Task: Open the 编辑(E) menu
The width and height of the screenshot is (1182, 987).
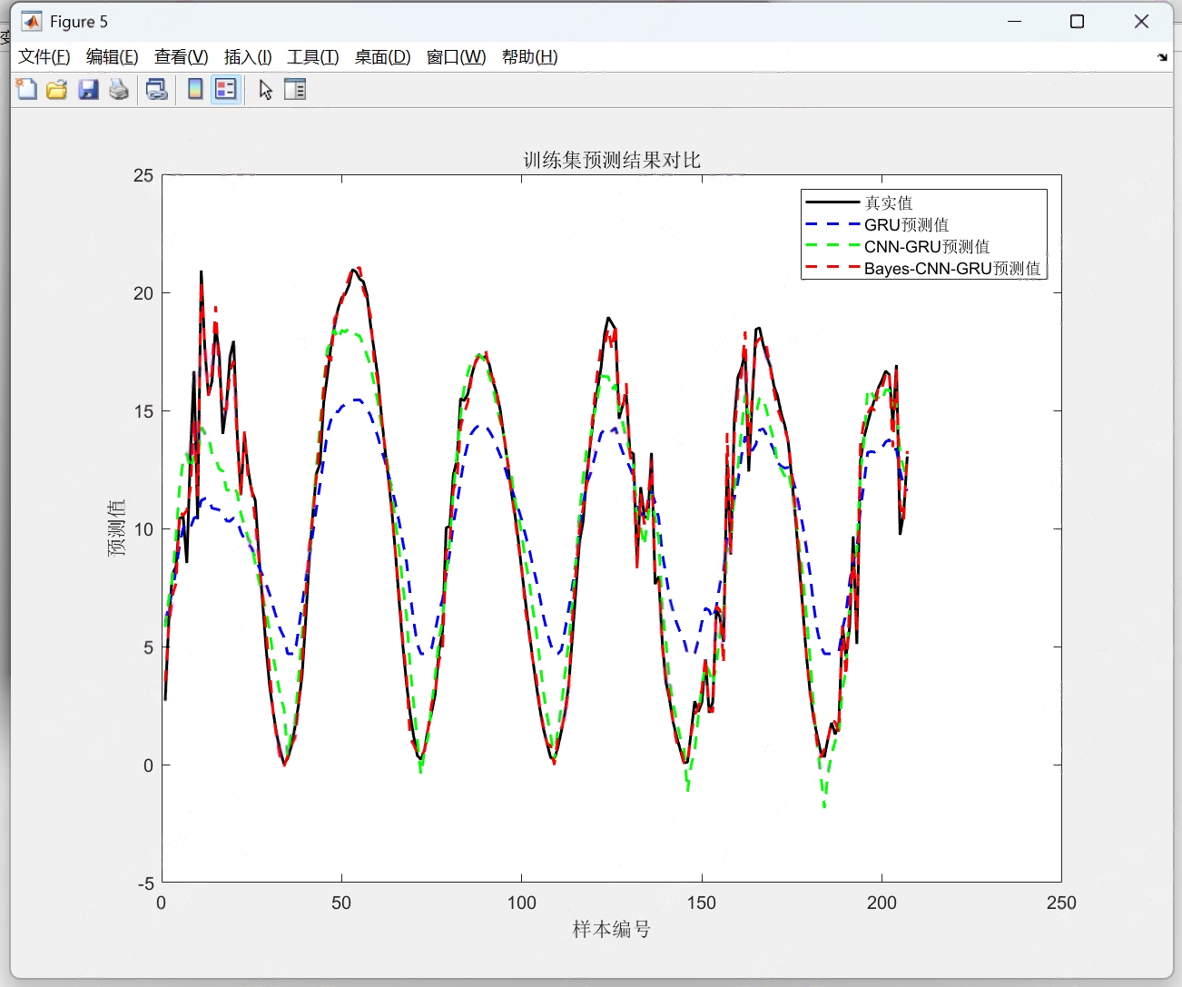Action: (x=113, y=57)
